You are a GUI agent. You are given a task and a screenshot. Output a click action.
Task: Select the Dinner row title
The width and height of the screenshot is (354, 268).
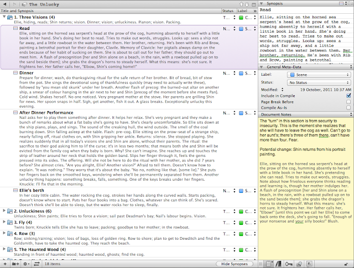[x=26, y=73]
